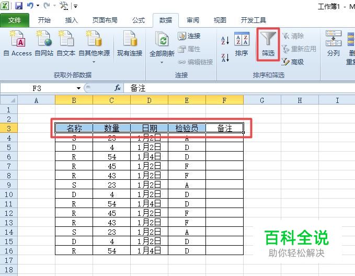Viewport: 355px width, 276px height.
Task: Select cell F3 containing 备注
Action: pos(225,128)
